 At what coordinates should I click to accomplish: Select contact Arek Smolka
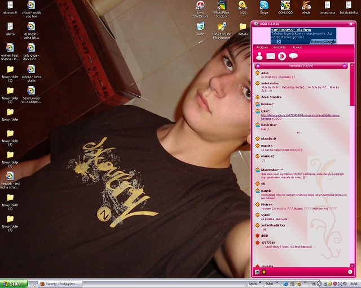pyautogui.click(x=301, y=97)
